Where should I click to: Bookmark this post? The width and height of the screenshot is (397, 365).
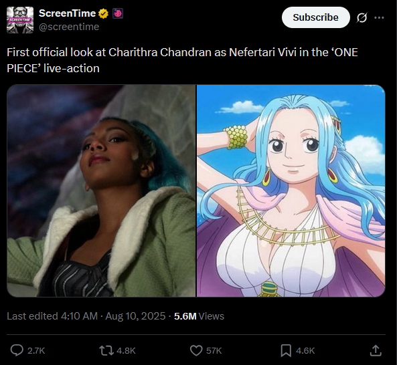click(x=286, y=350)
